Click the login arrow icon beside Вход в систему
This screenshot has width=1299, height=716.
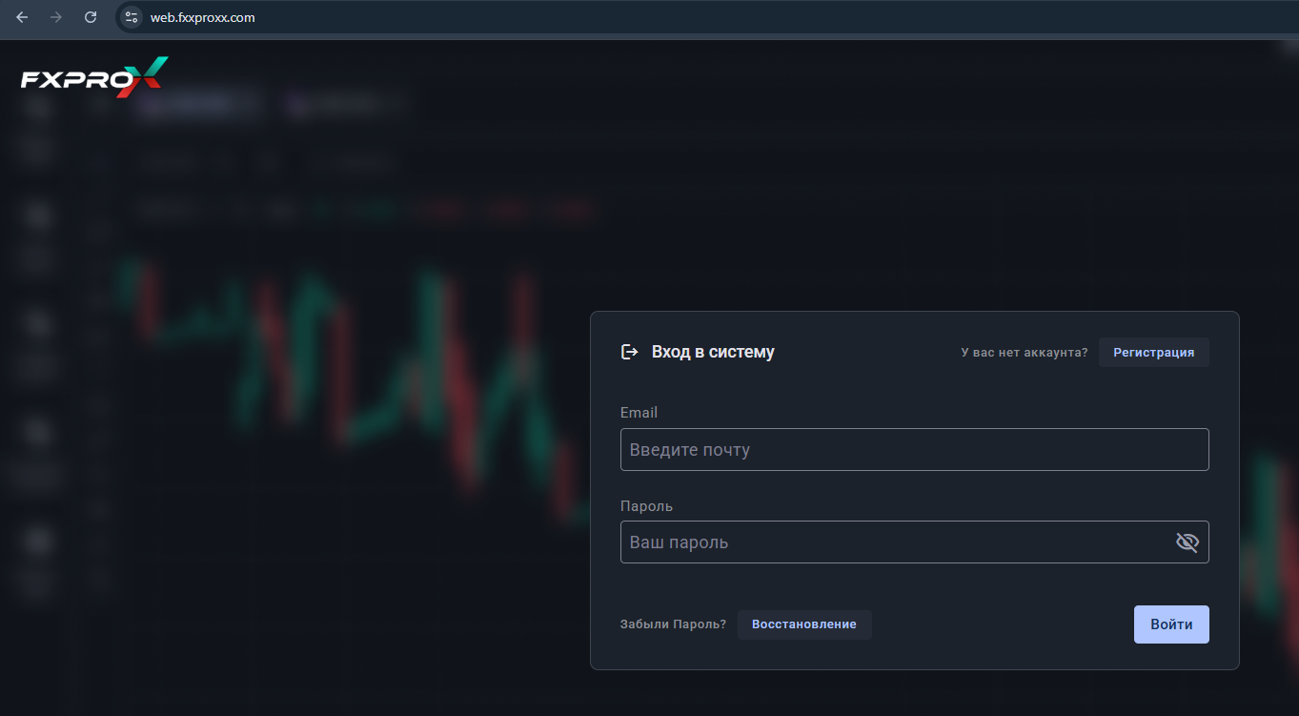629,352
